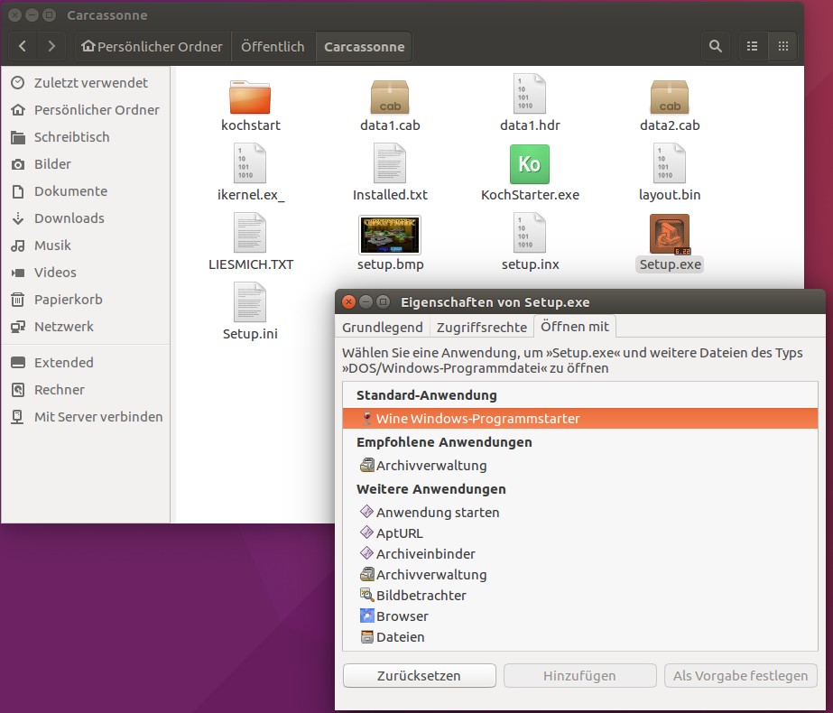
Task: Open Zuletzt verwendet in sidebar
Action: [86, 83]
